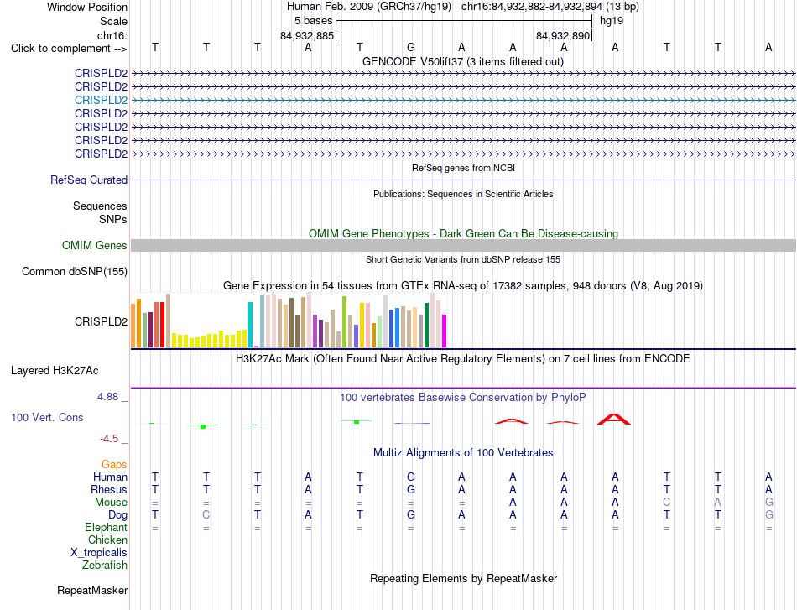Screen dimensions: 797x610
Task: Click the 'Click to complement -->' label
Action: [69, 49]
